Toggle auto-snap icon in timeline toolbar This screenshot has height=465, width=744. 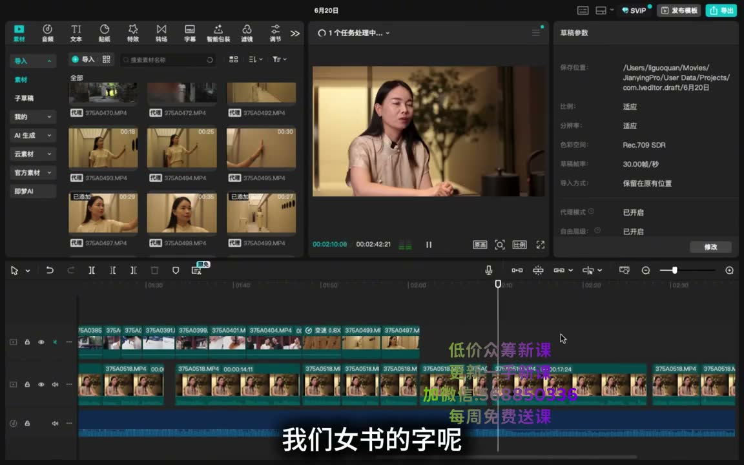[538, 270]
